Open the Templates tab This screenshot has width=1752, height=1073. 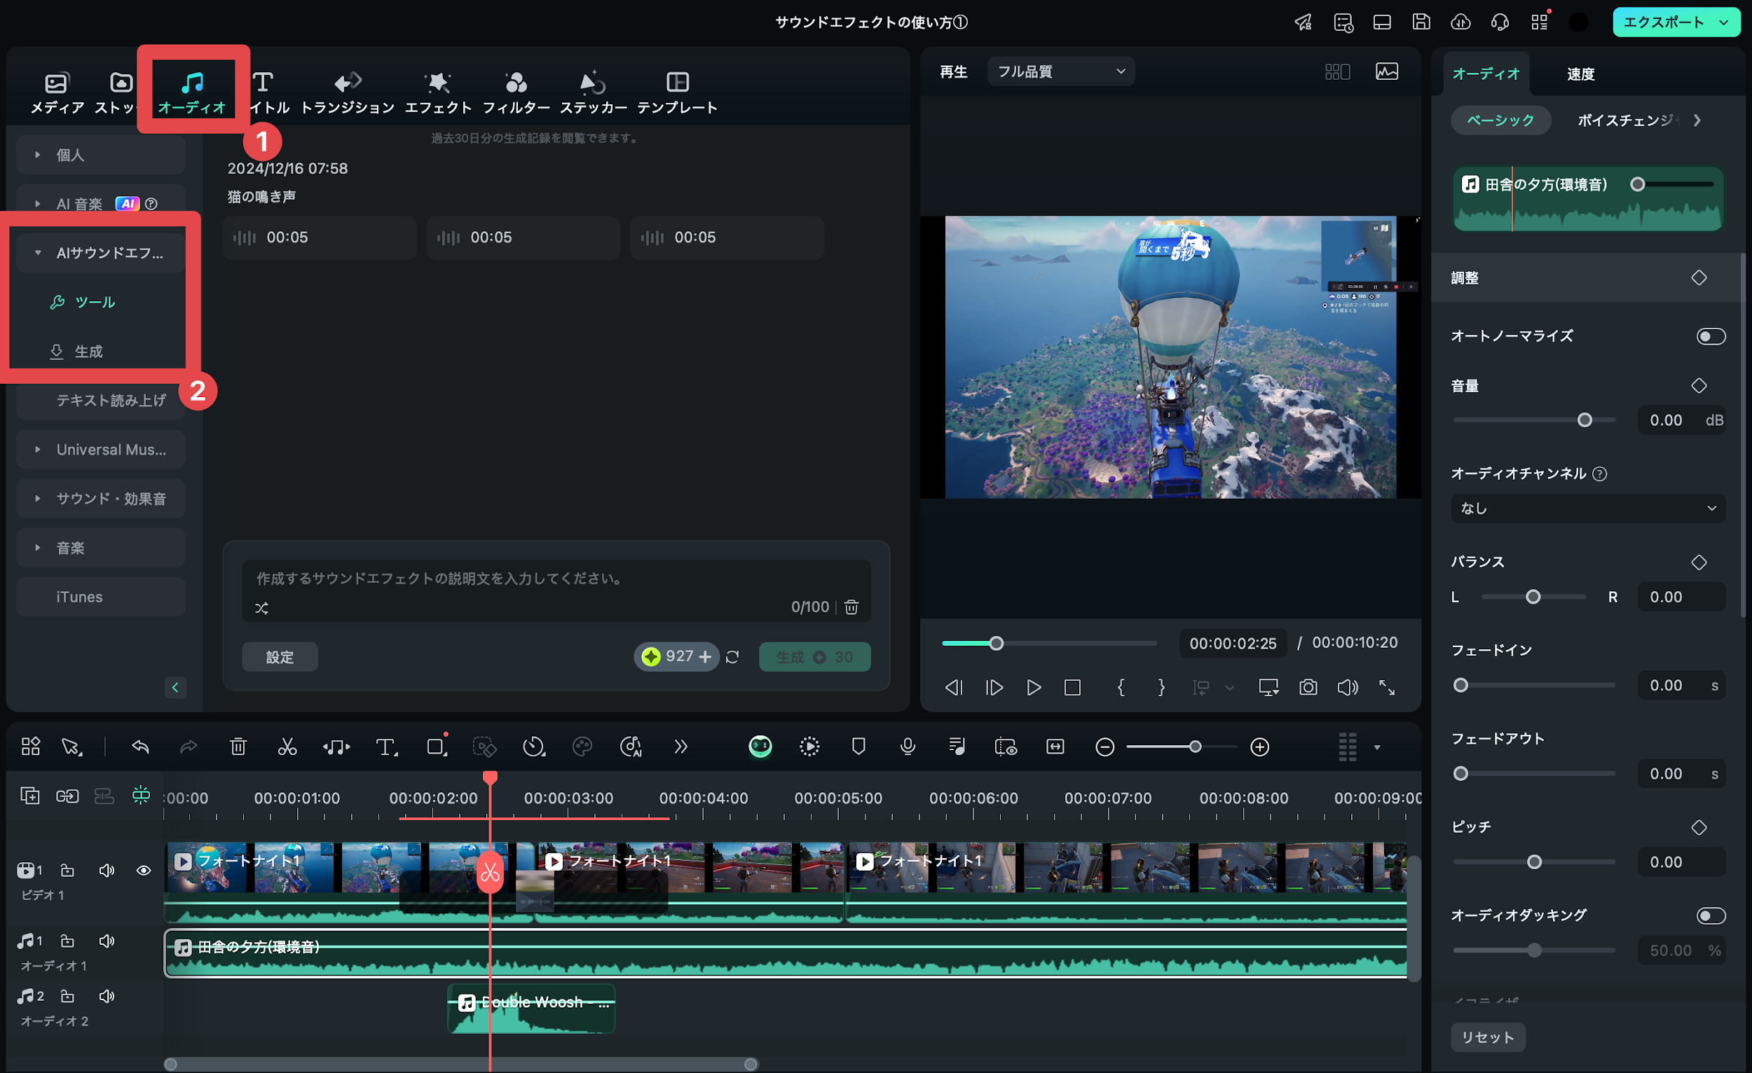coord(677,92)
